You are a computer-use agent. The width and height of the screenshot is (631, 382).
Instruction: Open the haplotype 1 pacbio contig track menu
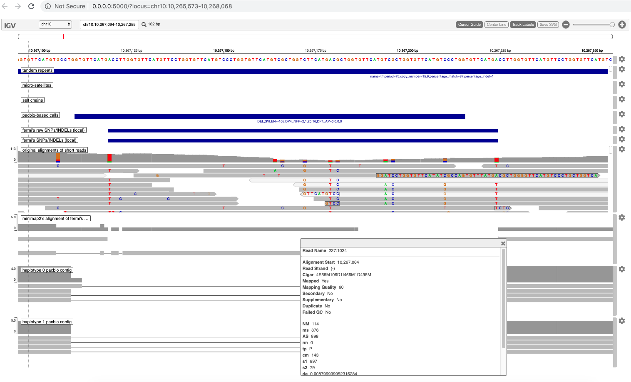click(x=621, y=321)
